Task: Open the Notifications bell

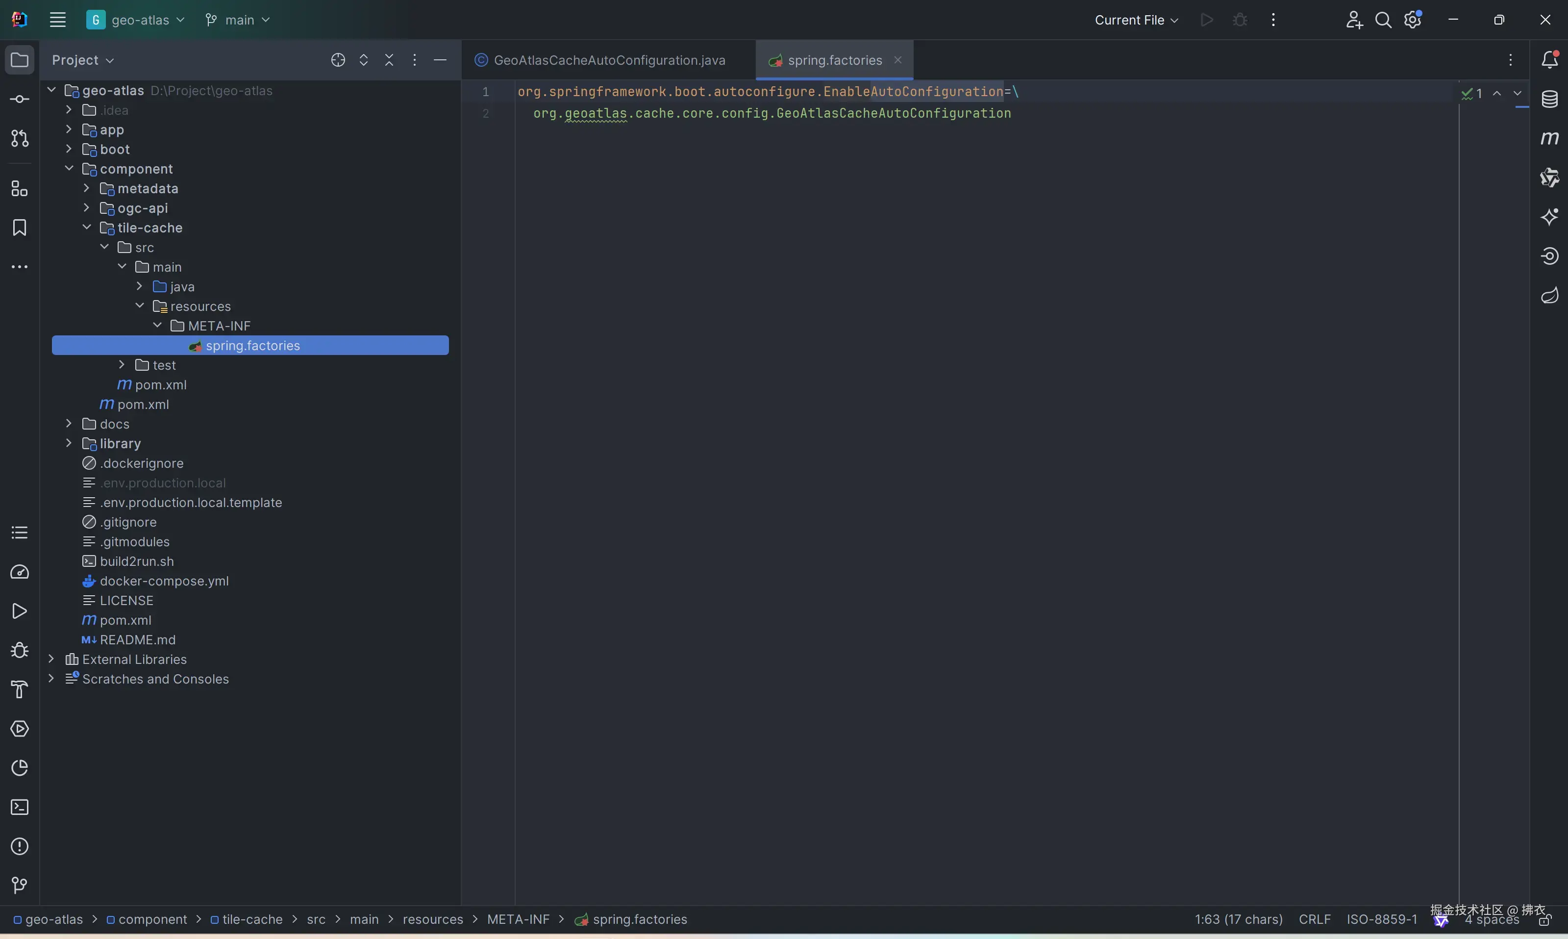Action: click(x=1549, y=60)
